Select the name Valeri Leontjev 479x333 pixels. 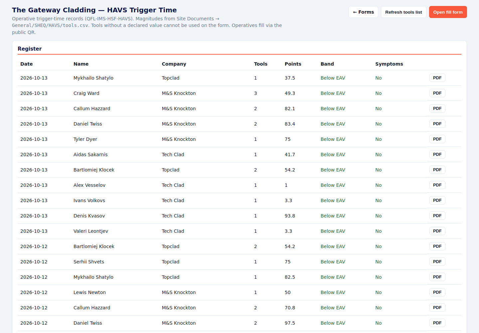point(91,231)
